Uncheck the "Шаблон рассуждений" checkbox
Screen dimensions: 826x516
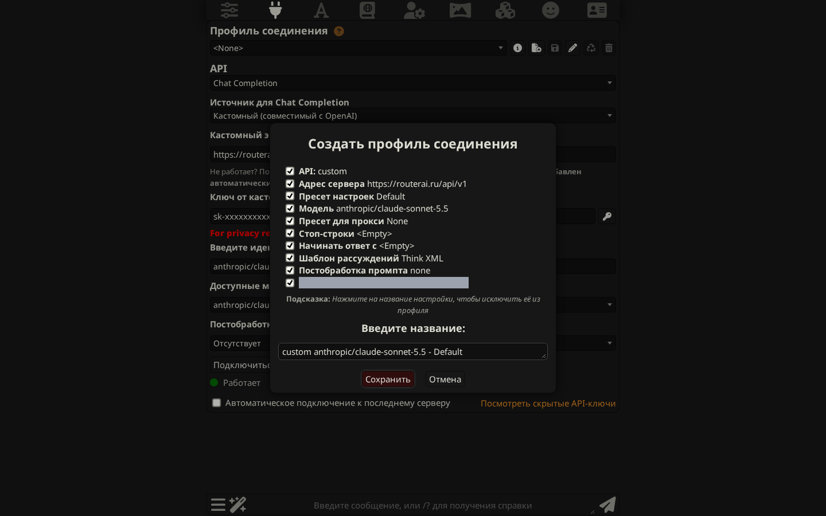coord(290,258)
